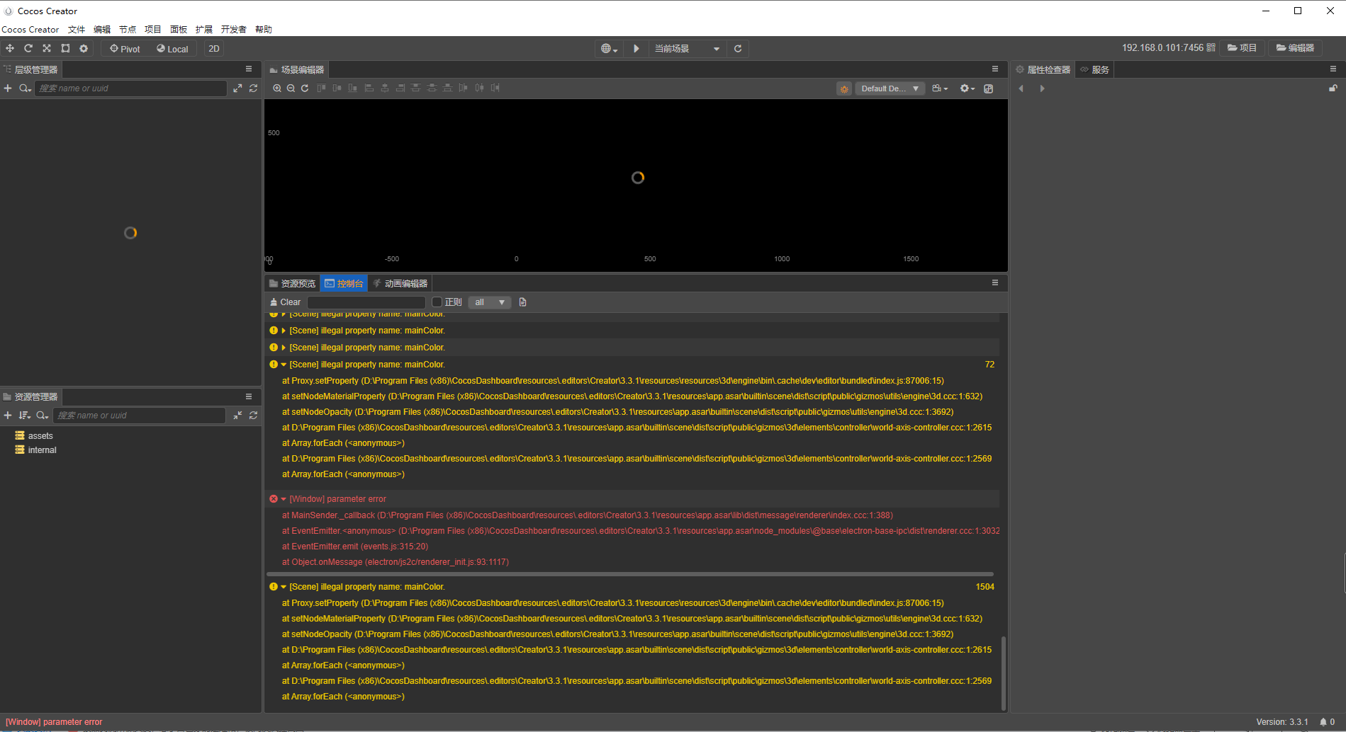Open the Default De... render dropdown

point(890,89)
